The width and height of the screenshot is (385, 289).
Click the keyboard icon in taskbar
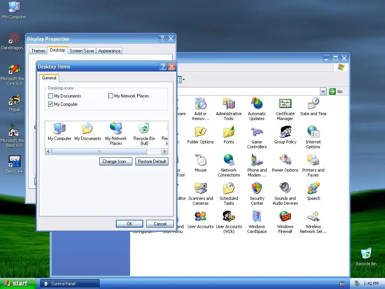point(342,284)
